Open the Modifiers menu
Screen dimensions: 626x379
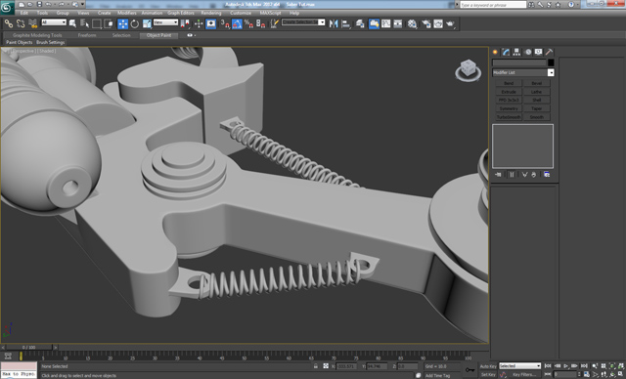(126, 13)
